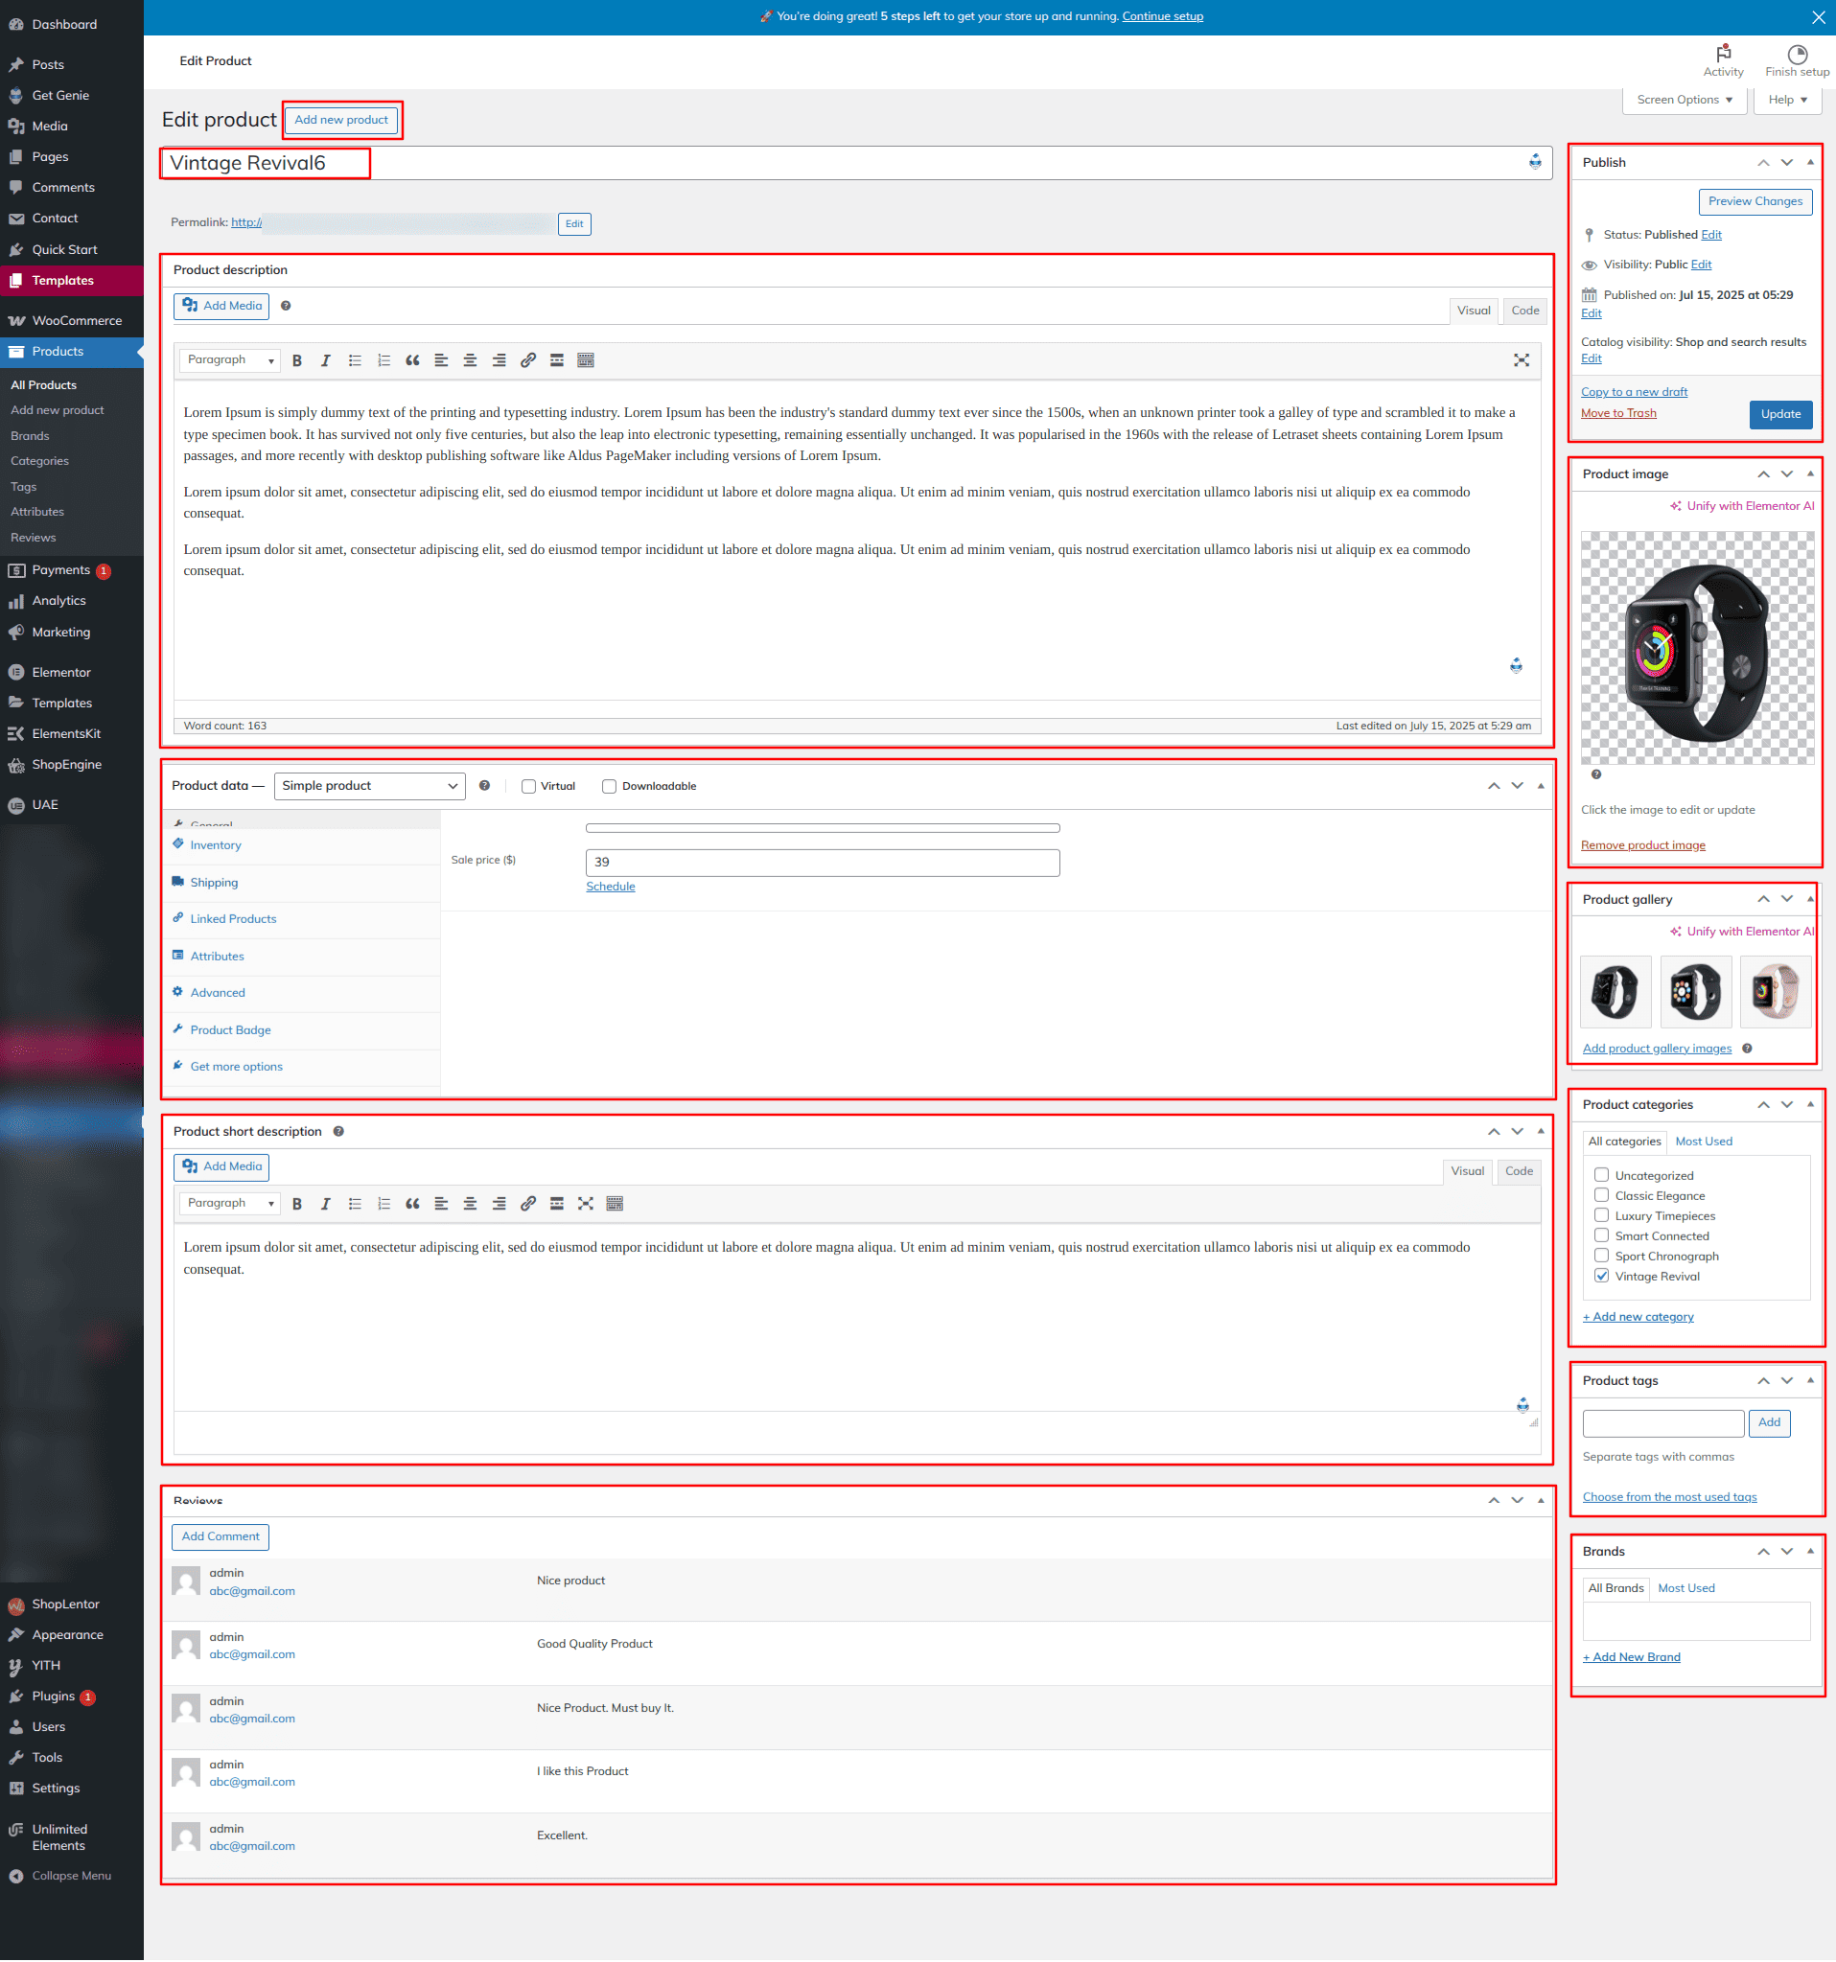Click Bold in the Product description toolbar

click(297, 361)
